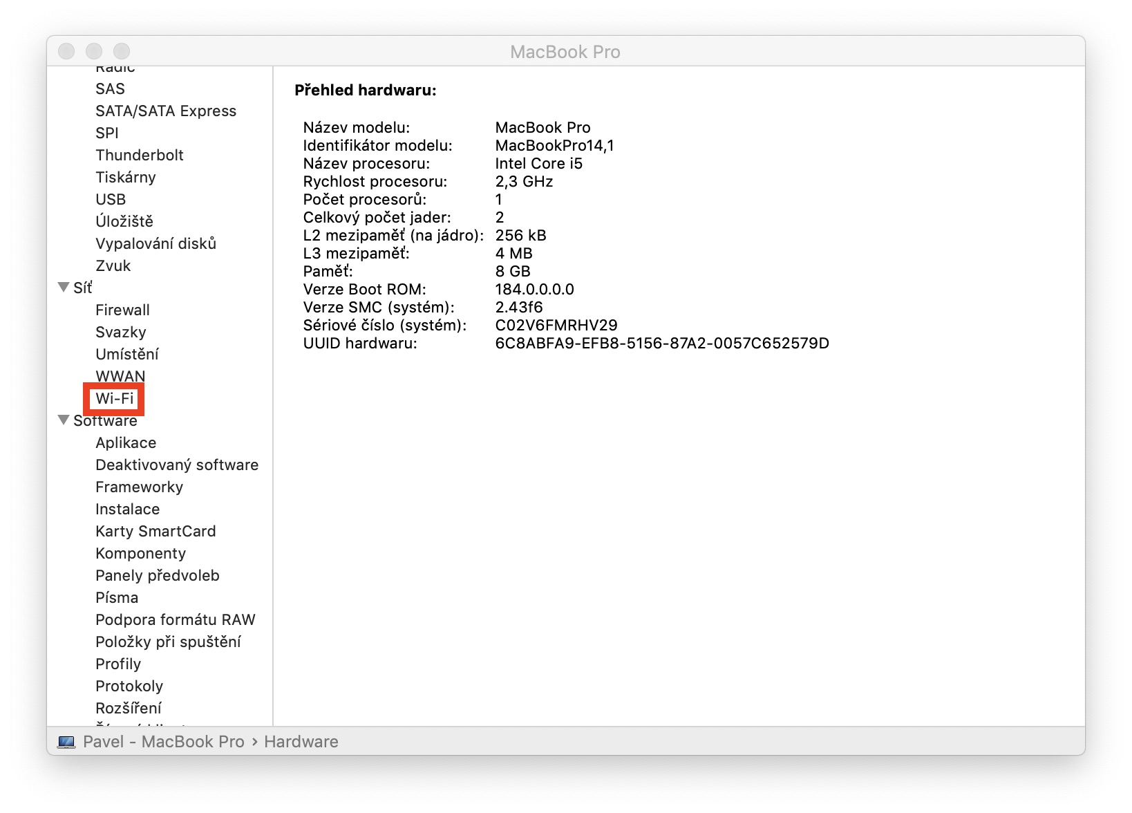Open Vypalování disků entry
1132x813 pixels.
tap(156, 243)
